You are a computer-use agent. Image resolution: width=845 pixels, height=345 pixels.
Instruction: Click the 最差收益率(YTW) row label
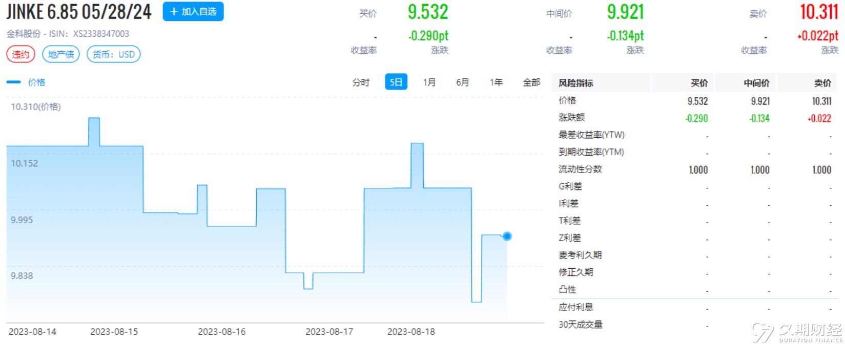coord(591,135)
